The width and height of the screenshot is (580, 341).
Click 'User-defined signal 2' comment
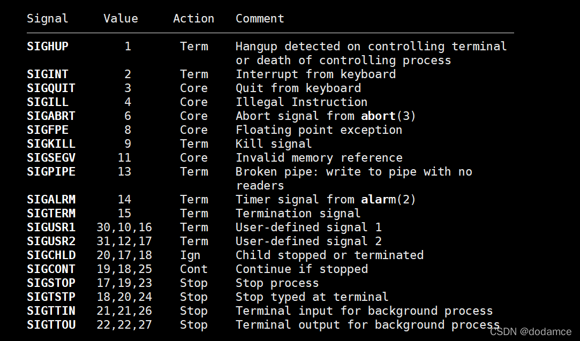click(x=308, y=241)
